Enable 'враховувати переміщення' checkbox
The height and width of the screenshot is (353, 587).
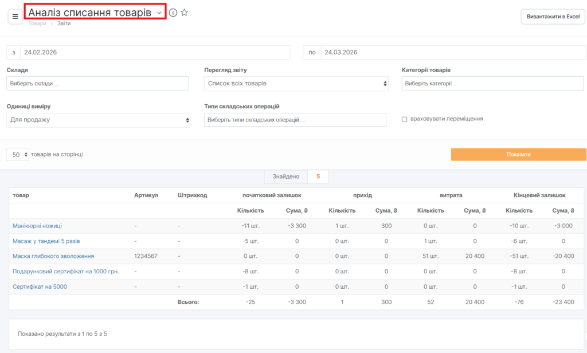click(x=405, y=119)
